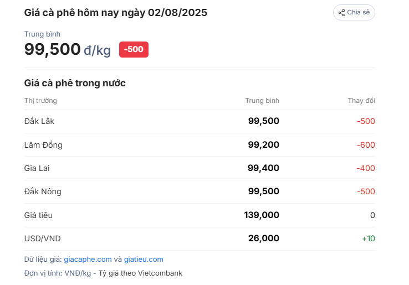The image size is (409, 285).
Task: Select the Đắk Lắk market row
Action: coord(200,121)
